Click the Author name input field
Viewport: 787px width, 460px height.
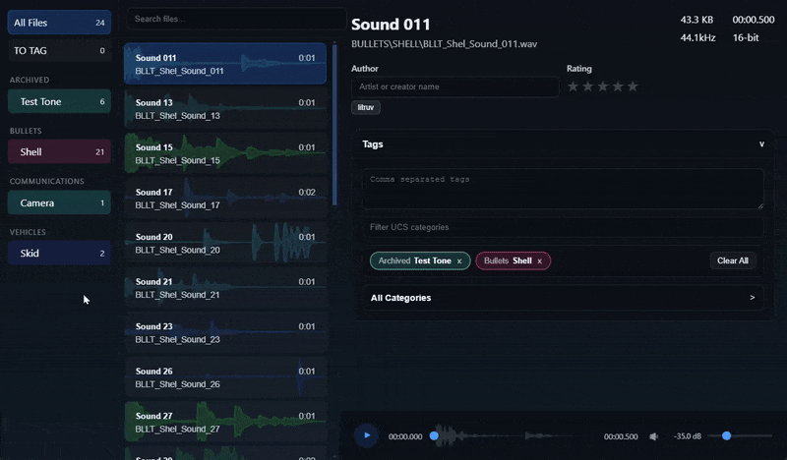(x=455, y=86)
